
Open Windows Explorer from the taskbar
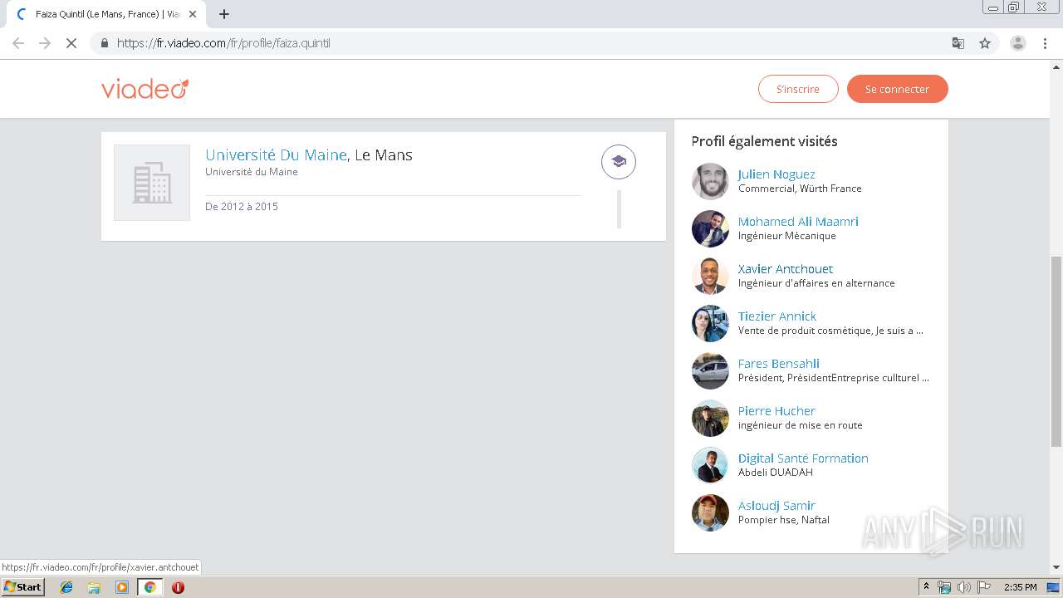(94, 587)
